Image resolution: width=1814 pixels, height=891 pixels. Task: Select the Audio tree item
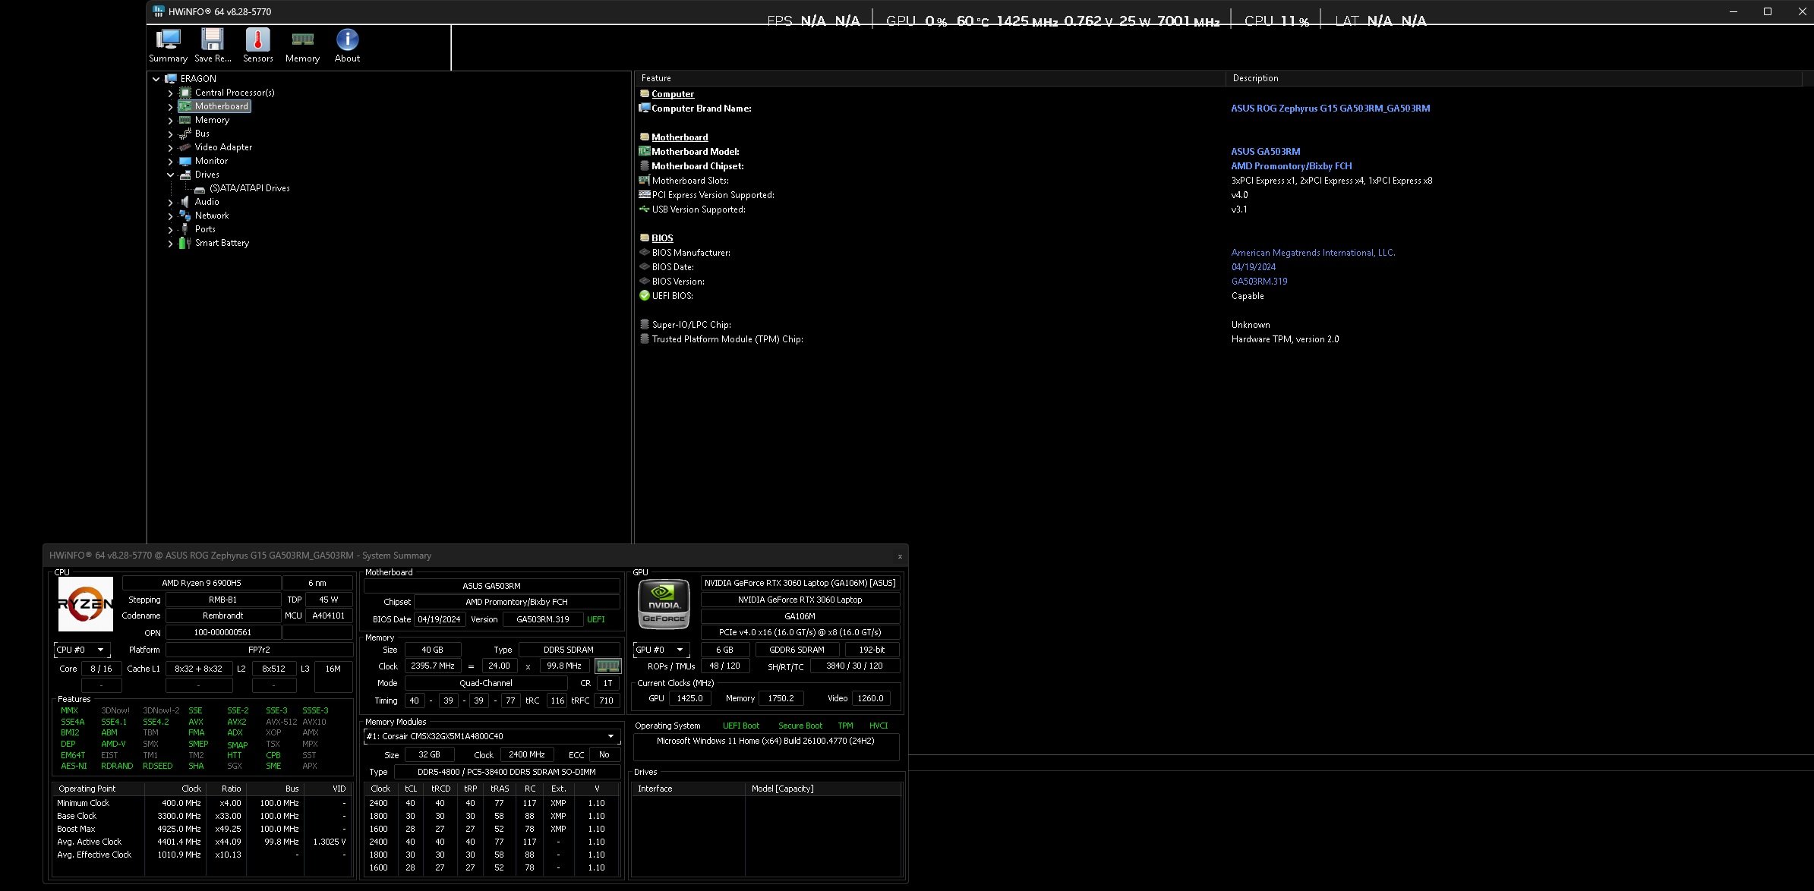(x=207, y=202)
